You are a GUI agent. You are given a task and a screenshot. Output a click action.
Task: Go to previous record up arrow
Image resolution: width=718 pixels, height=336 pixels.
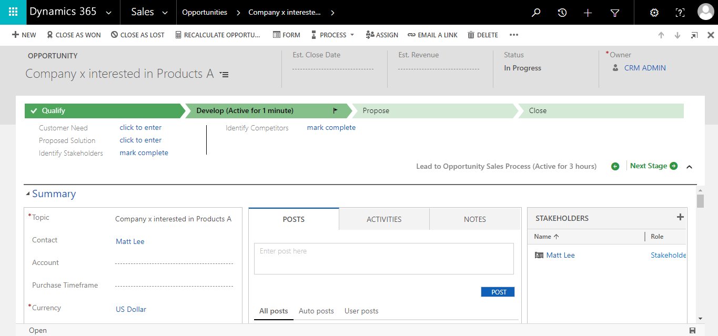(661, 35)
